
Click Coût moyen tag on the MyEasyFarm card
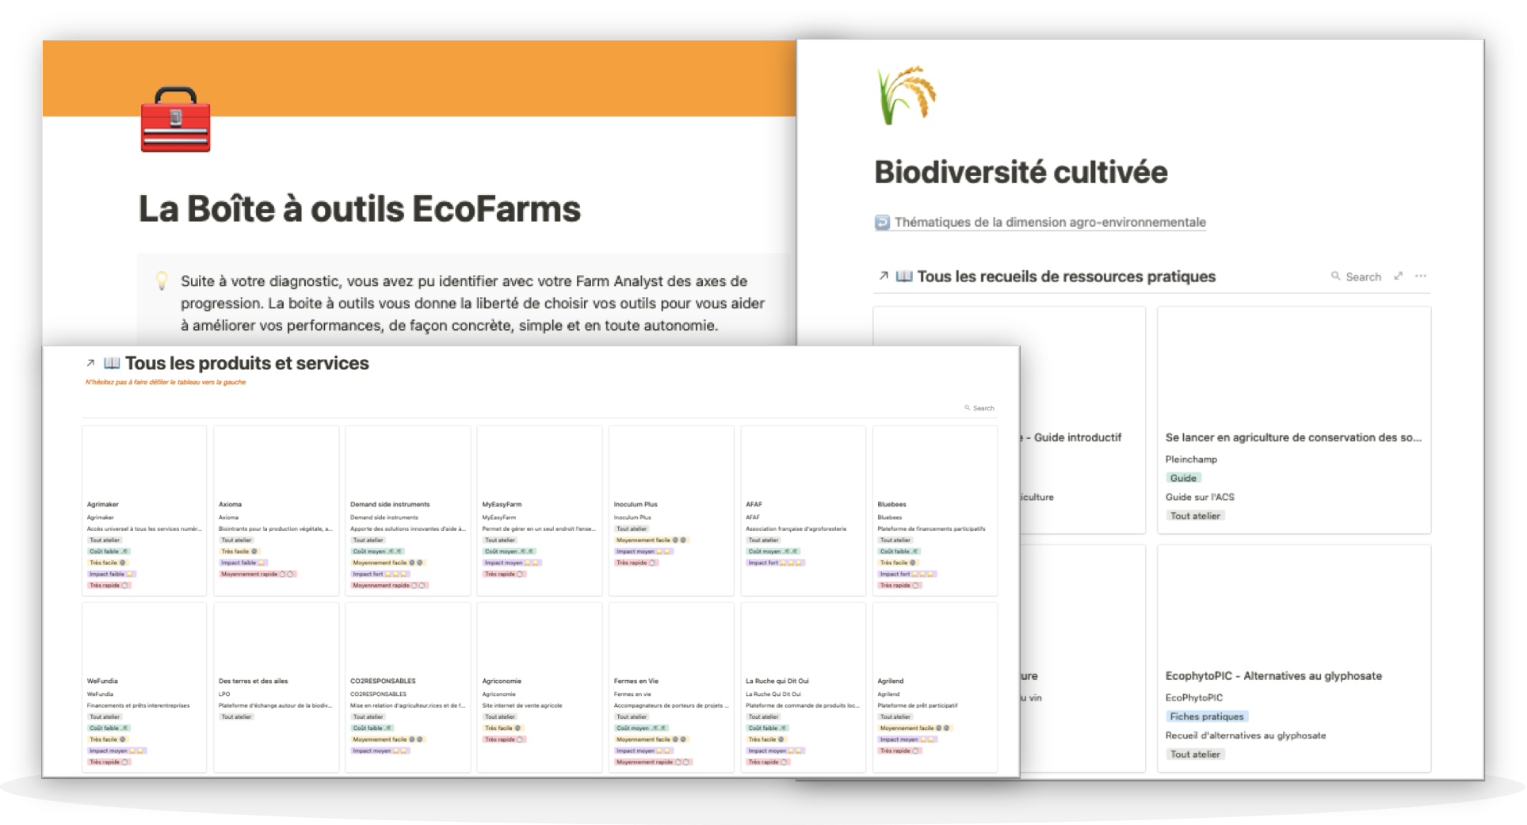click(509, 552)
